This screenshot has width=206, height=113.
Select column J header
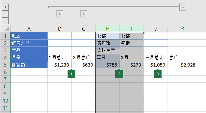[x=156, y=29]
